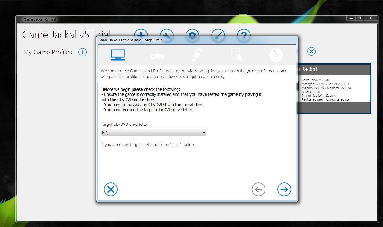Click the 'Manager v5.1.0.0 / Server v5.1.0.0' line
383x227 pixels.
coord(325,84)
